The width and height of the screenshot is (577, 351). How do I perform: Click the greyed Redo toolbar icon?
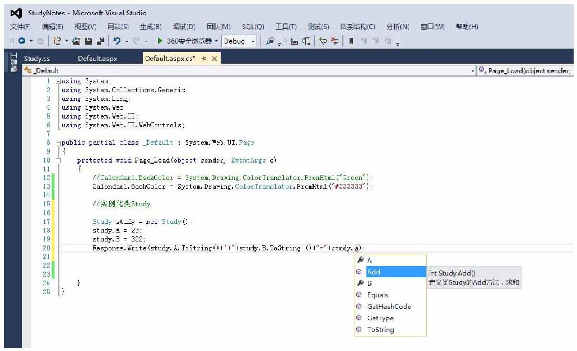(136, 41)
